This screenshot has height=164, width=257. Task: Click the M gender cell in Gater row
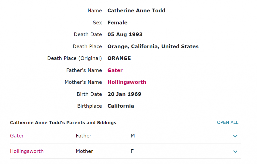click(x=133, y=136)
